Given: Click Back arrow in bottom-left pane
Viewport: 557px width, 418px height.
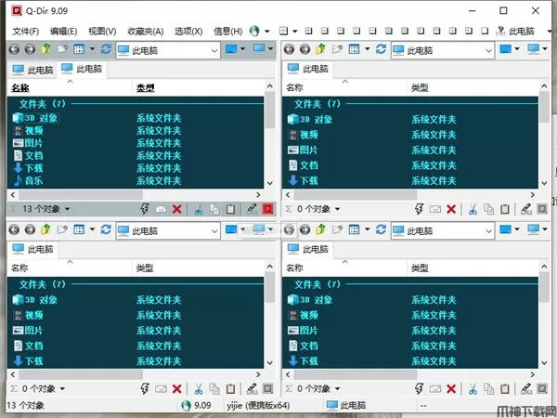Looking at the screenshot, I should (14, 229).
